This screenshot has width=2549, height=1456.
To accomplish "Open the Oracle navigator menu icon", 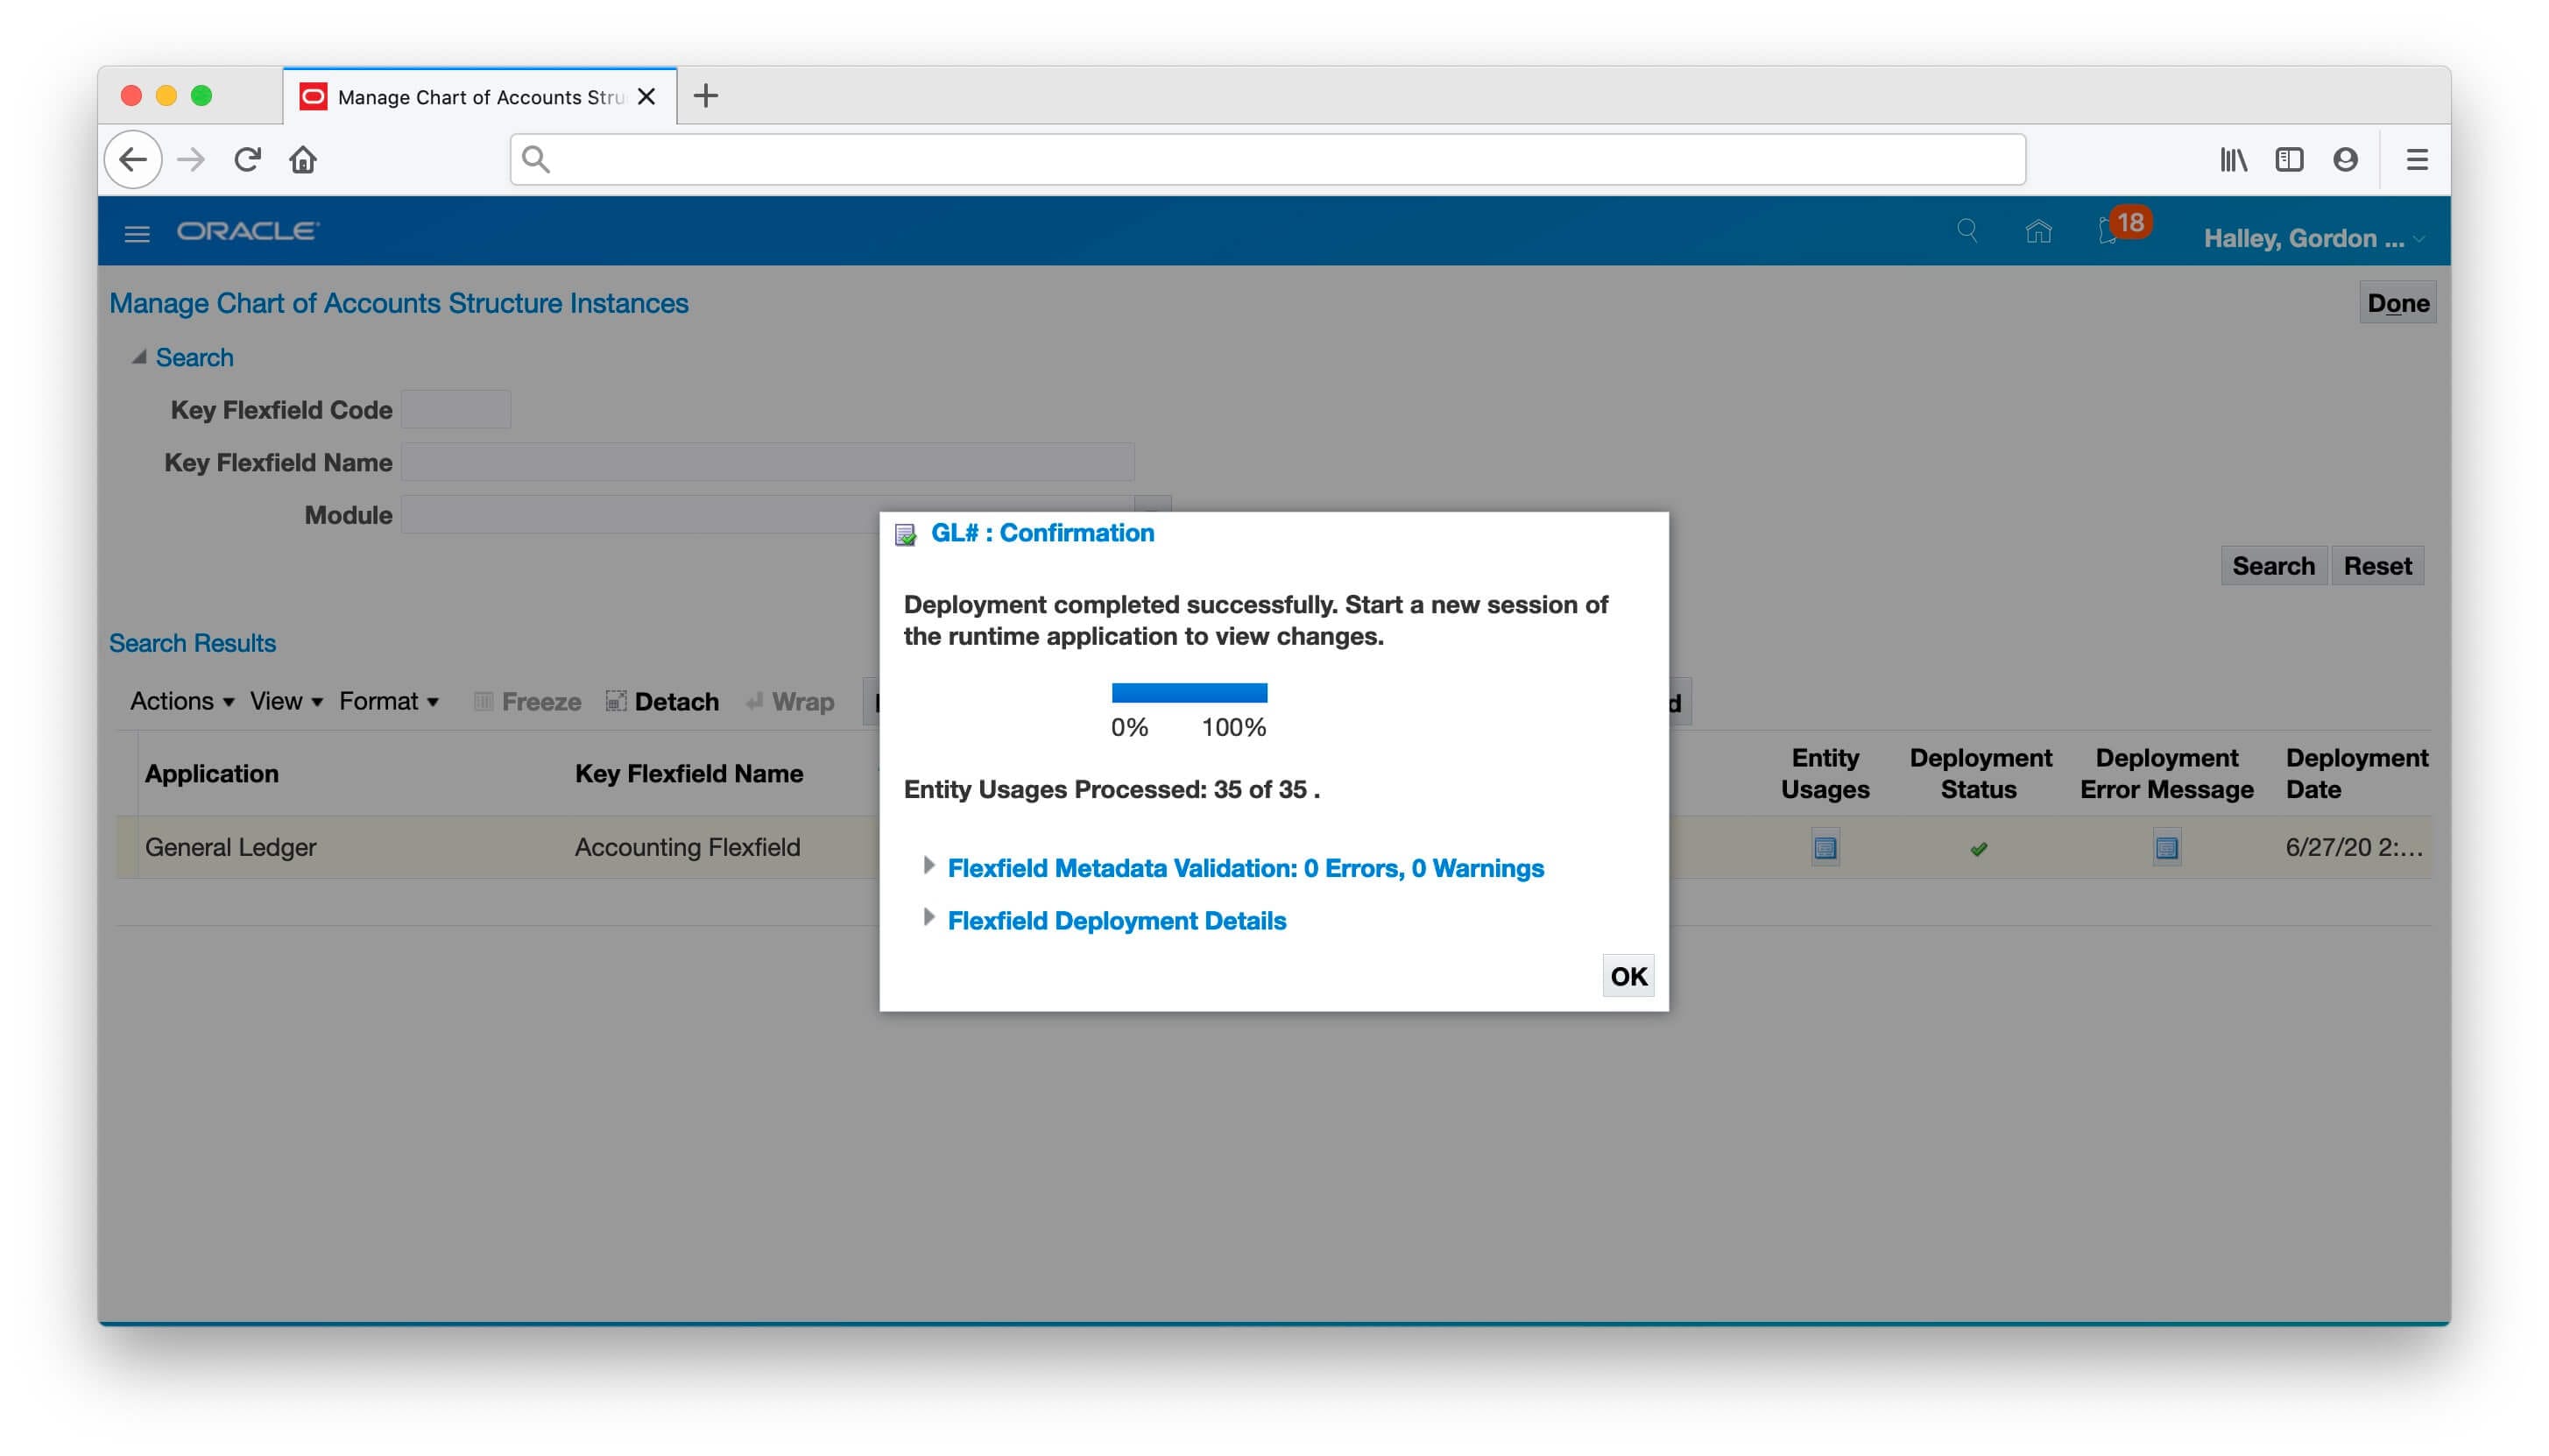I will (x=137, y=234).
